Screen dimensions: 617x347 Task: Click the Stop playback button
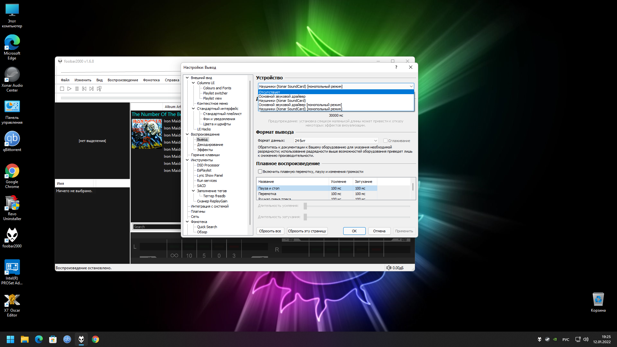62,89
